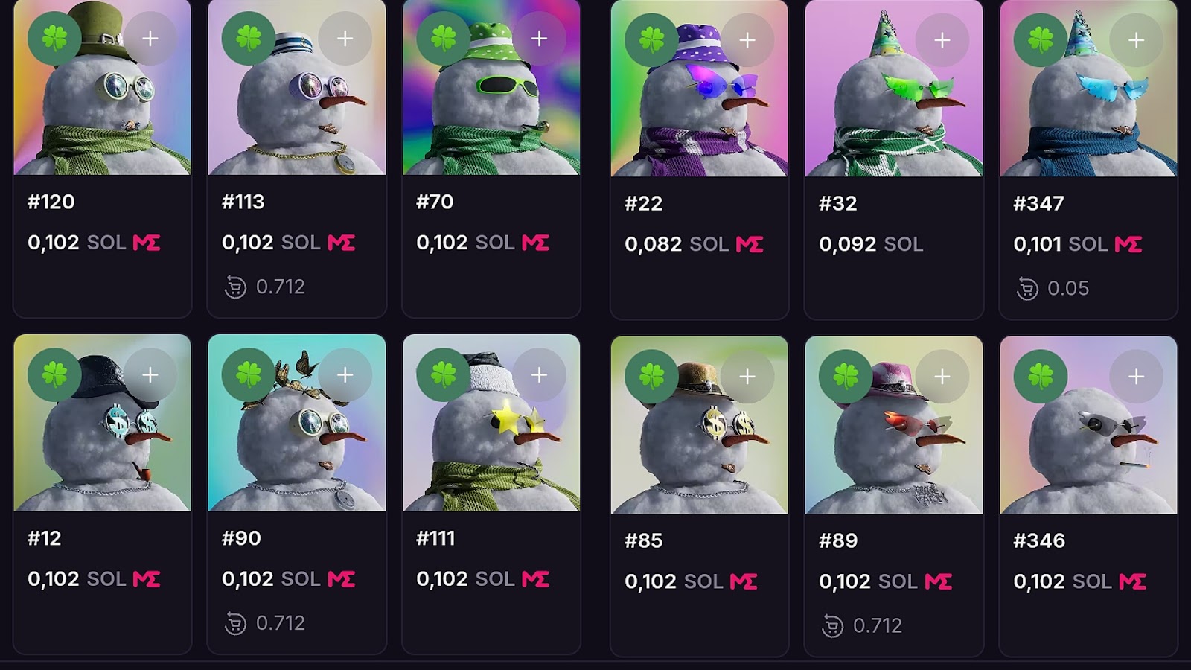Add #346 with the plus icon
The height and width of the screenshot is (670, 1191).
click(x=1137, y=377)
